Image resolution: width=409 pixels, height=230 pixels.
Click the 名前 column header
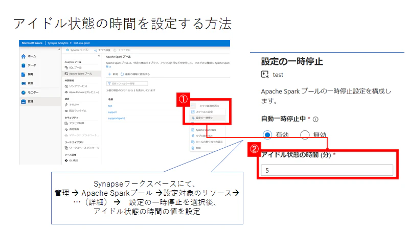pyautogui.click(x=110, y=99)
